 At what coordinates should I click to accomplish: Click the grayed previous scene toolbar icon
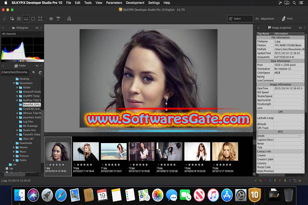(5, 19)
